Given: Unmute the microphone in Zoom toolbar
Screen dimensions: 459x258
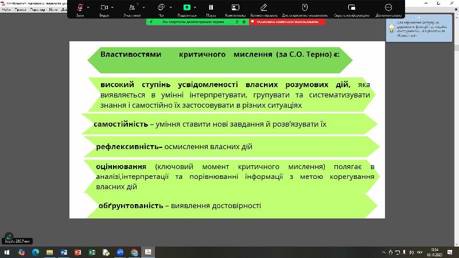Looking at the screenshot, I should click(x=80, y=7).
